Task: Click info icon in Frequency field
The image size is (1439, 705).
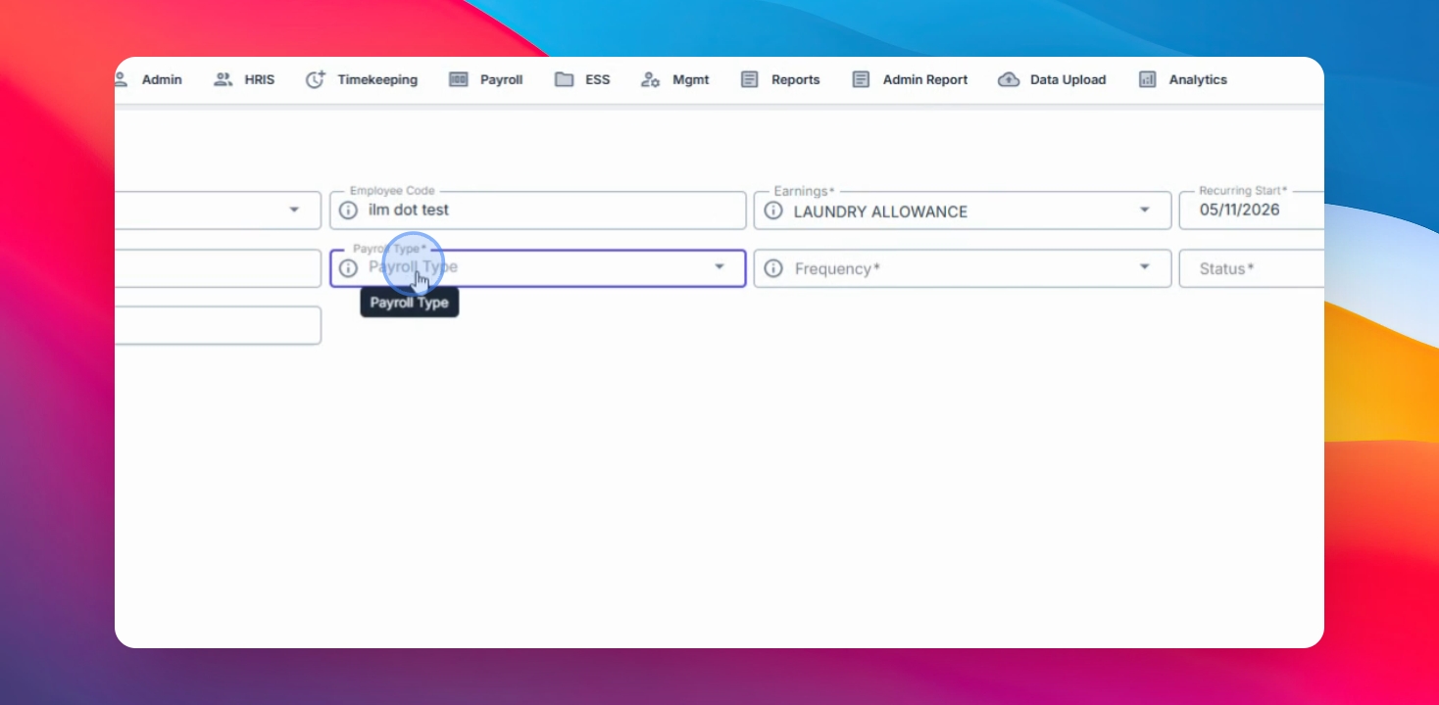Action: coord(773,268)
